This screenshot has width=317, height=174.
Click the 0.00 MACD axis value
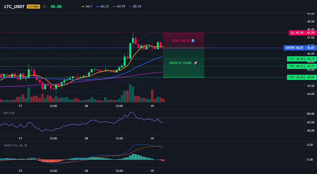click(x=310, y=160)
